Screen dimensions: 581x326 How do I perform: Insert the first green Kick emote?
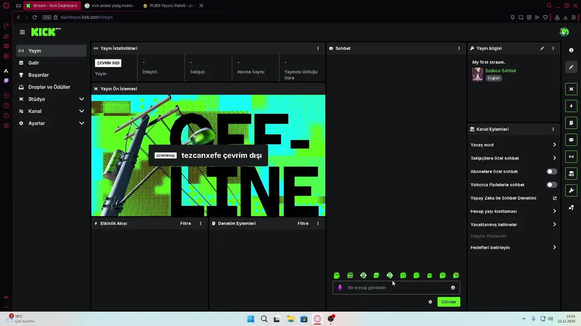click(x=337, y=275)
